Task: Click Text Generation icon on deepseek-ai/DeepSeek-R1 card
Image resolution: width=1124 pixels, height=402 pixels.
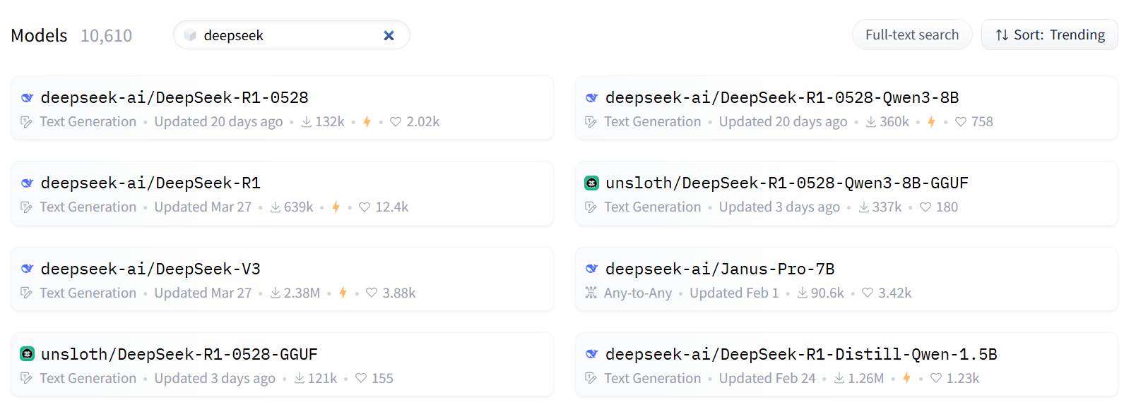Action: click(26, 207)
